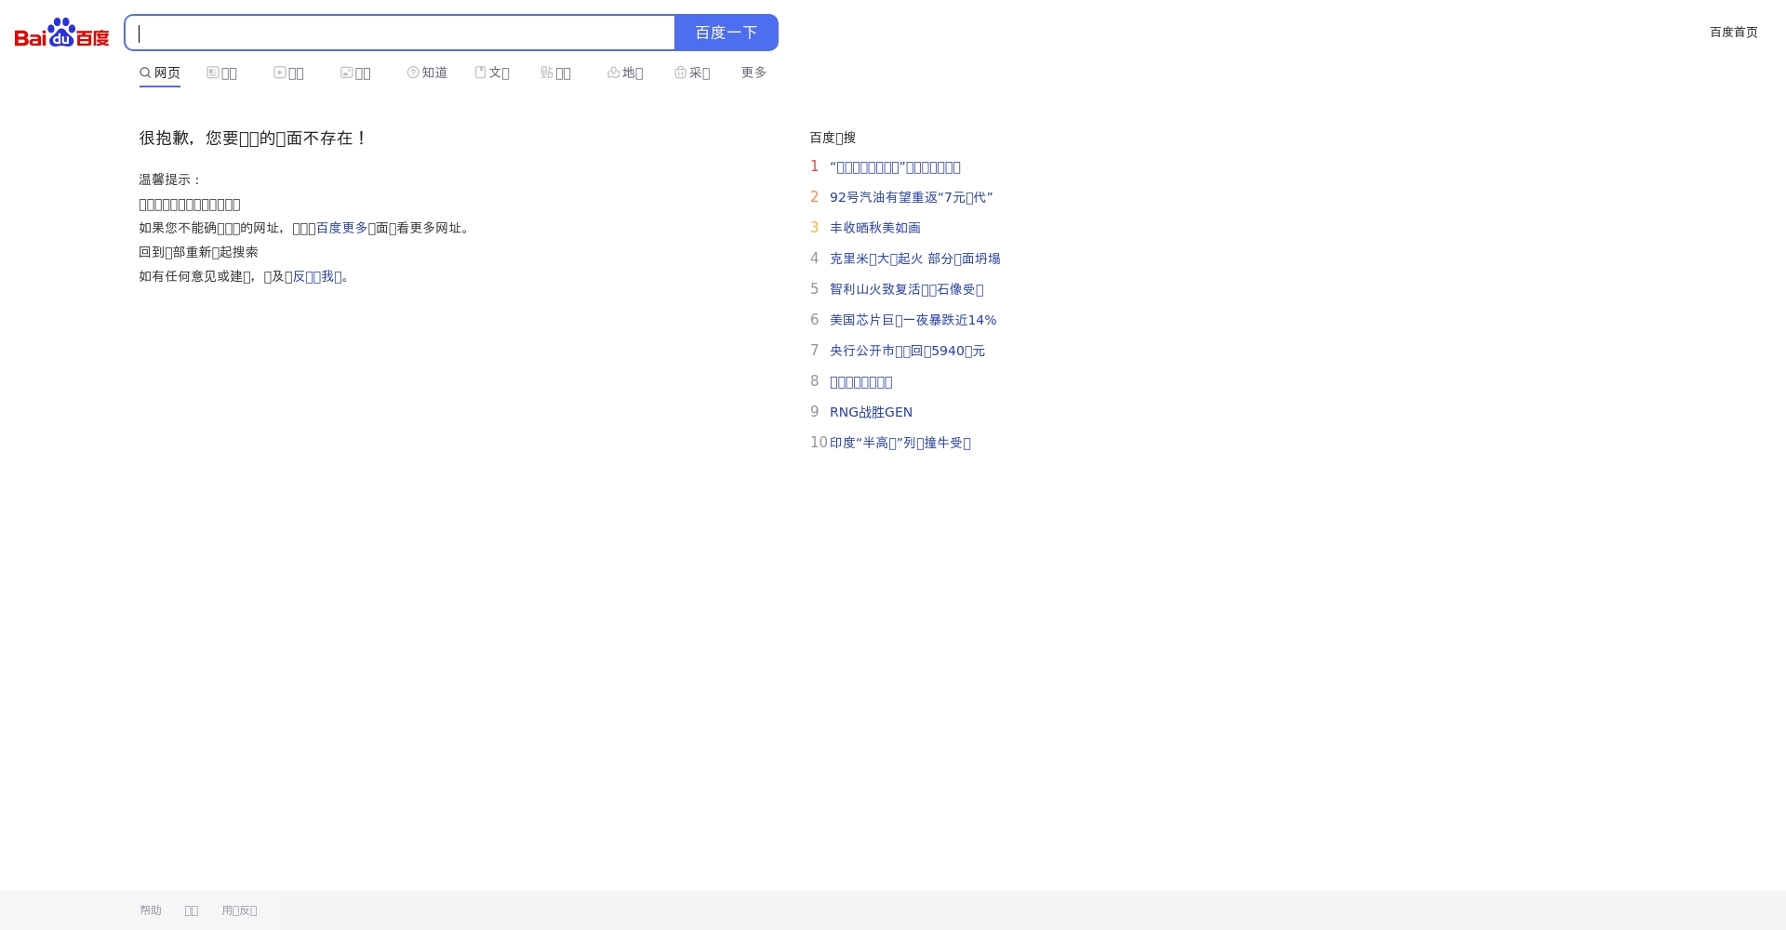
Task: Open the Tieba tab with 贴 icon
Action: 555,73
